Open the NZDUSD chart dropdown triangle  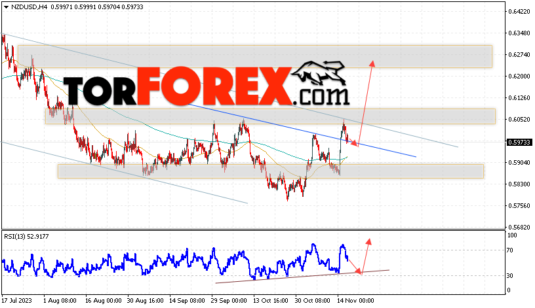pyautogui.click(x=6, y=7)
